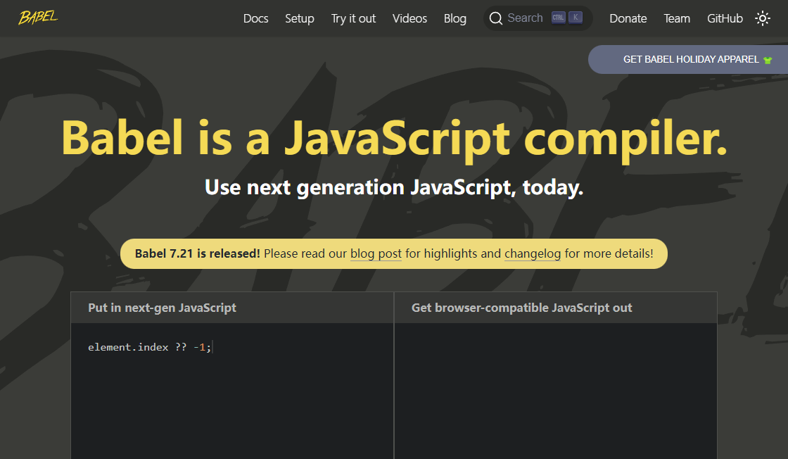Click the Babel logo in navbar
This screenshot has width=788, height=459.
coord(38,18)
